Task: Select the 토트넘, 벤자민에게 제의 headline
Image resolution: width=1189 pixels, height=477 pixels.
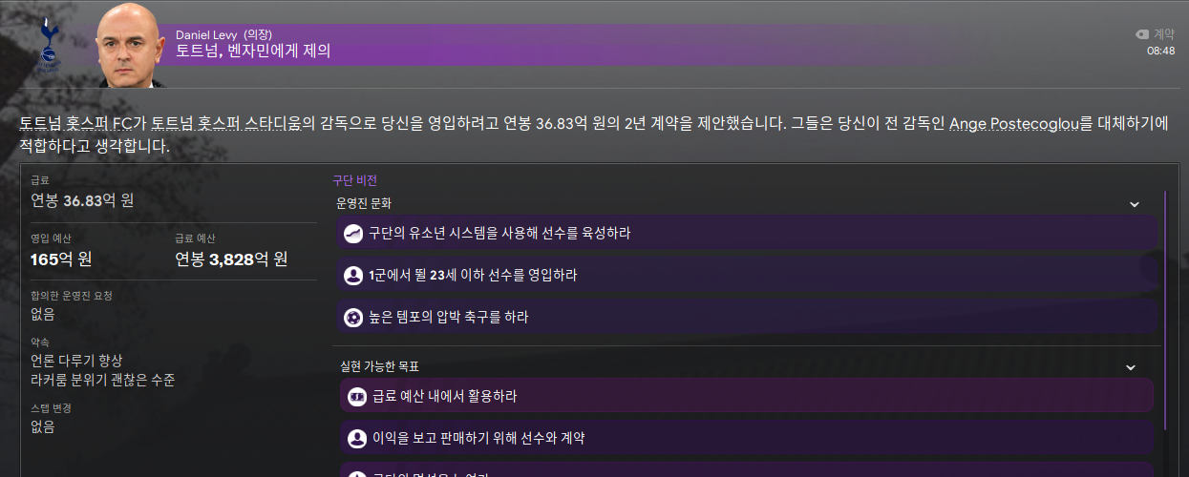Action: [253, 52]
